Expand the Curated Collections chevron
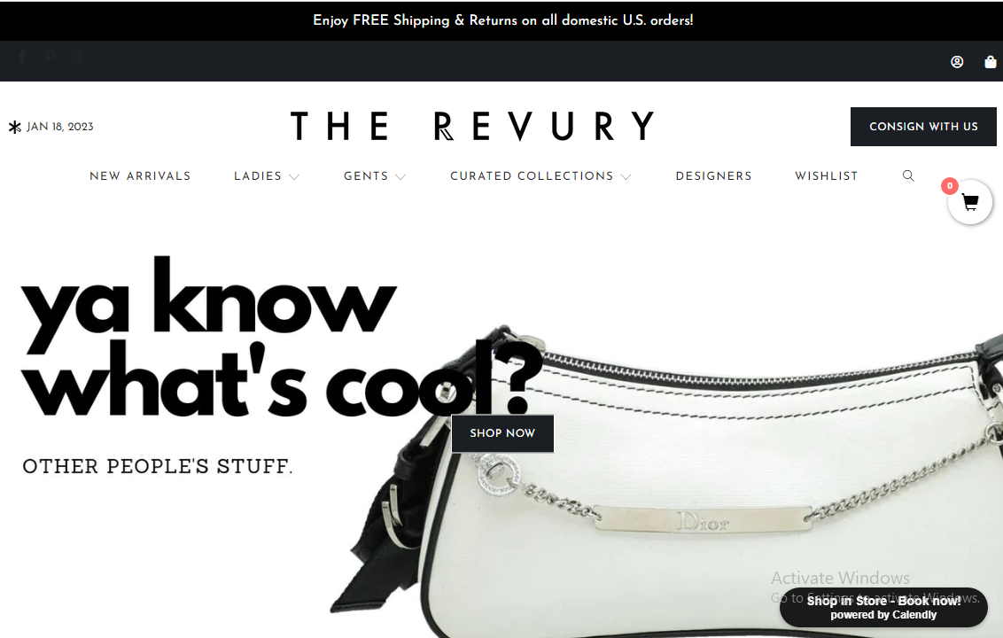Screen dimensions: 1003x638 626,176
